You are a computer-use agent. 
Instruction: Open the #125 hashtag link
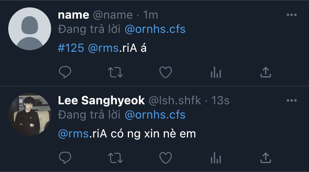pos(71,48)
